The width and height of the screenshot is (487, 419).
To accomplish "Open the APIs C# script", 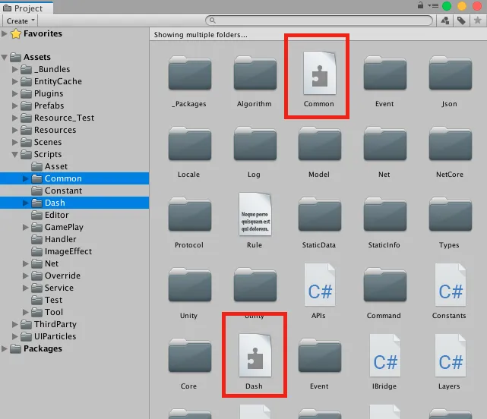I will pyautogui.click(x=318, y=285).
